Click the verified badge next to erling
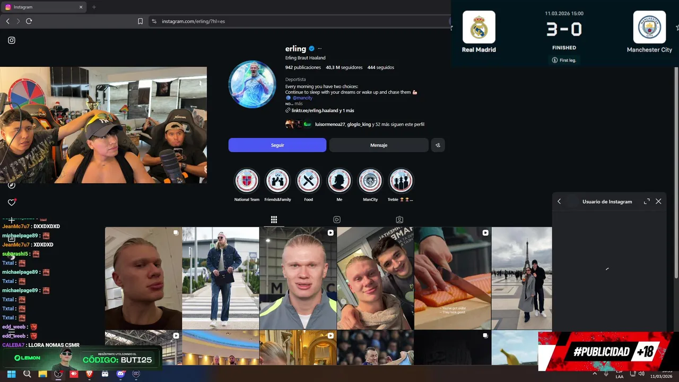 click(x=312, y=49)
